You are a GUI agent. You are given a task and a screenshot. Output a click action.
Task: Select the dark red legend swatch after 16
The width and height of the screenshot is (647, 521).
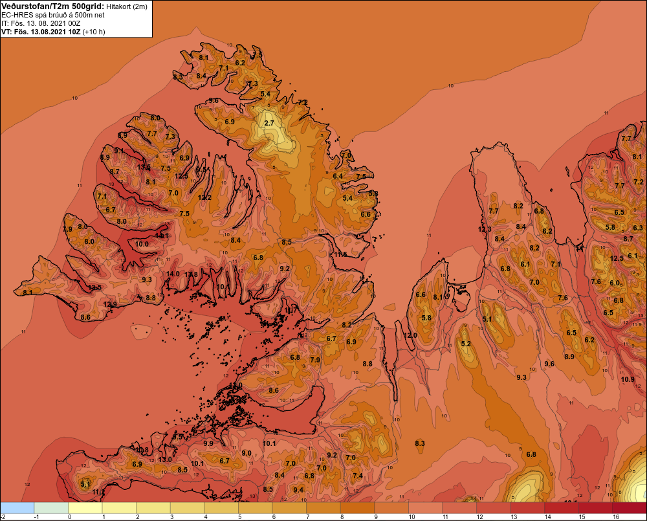(x=630, y=507)
